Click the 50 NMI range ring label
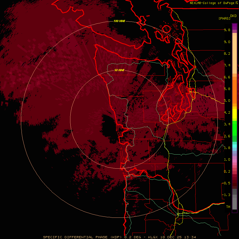Screen dimensions: 239x239 tap(119, 70)
